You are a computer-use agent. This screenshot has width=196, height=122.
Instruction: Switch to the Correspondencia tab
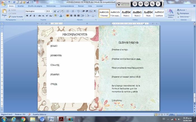pyautogui.click(x=67, y=6)
